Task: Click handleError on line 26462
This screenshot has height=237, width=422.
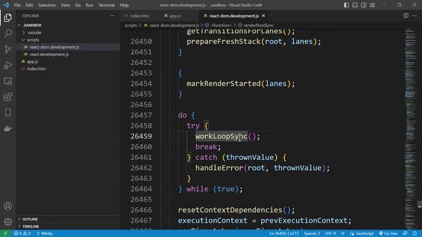Action: pyautogui.click(x=219, y=168)
